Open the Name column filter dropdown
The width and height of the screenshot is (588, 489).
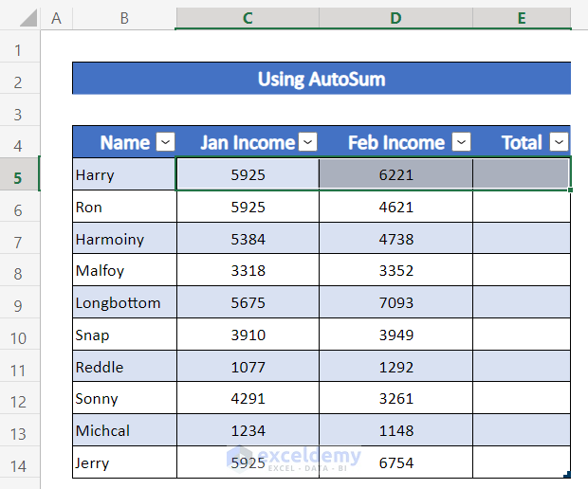pyautogui.click(x=165, y=142)
